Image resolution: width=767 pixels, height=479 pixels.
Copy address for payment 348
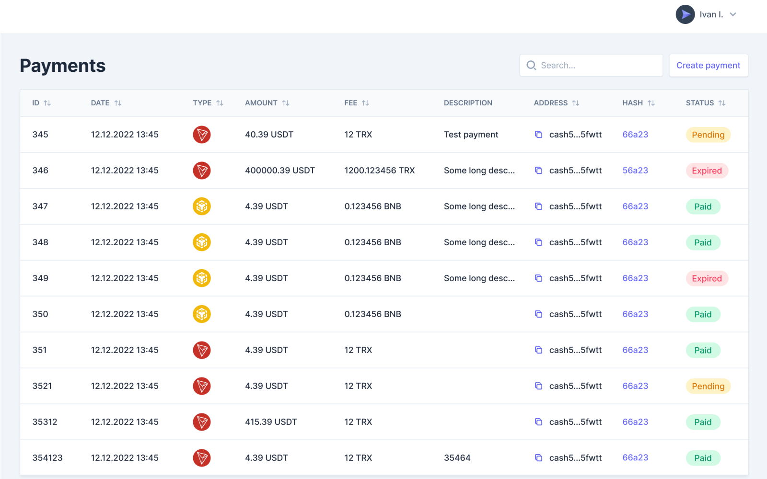tap(539, 242)
